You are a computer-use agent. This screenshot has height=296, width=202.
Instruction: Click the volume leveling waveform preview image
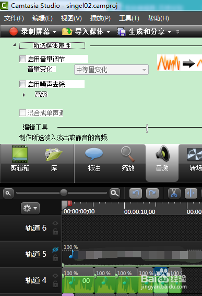click(180, 63)
